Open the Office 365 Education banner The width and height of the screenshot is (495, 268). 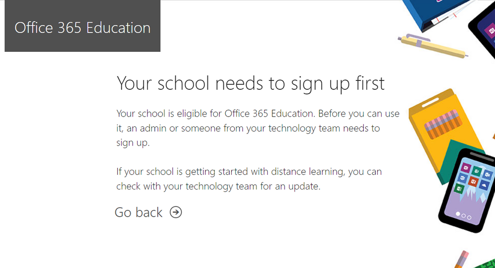click(x=82, y=26)
